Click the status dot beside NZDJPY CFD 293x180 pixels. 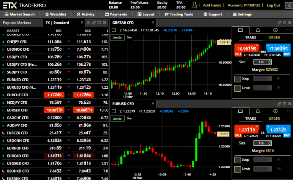tap(3, 103)
